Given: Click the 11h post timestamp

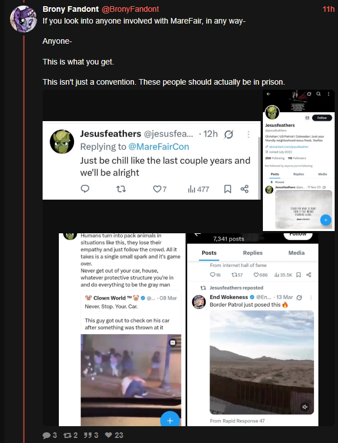Looking at the screenshot, I should click(328, 9).
